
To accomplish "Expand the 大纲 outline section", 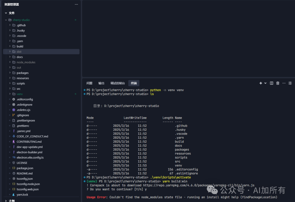I will pyautogui.click(x=6, y=201).
